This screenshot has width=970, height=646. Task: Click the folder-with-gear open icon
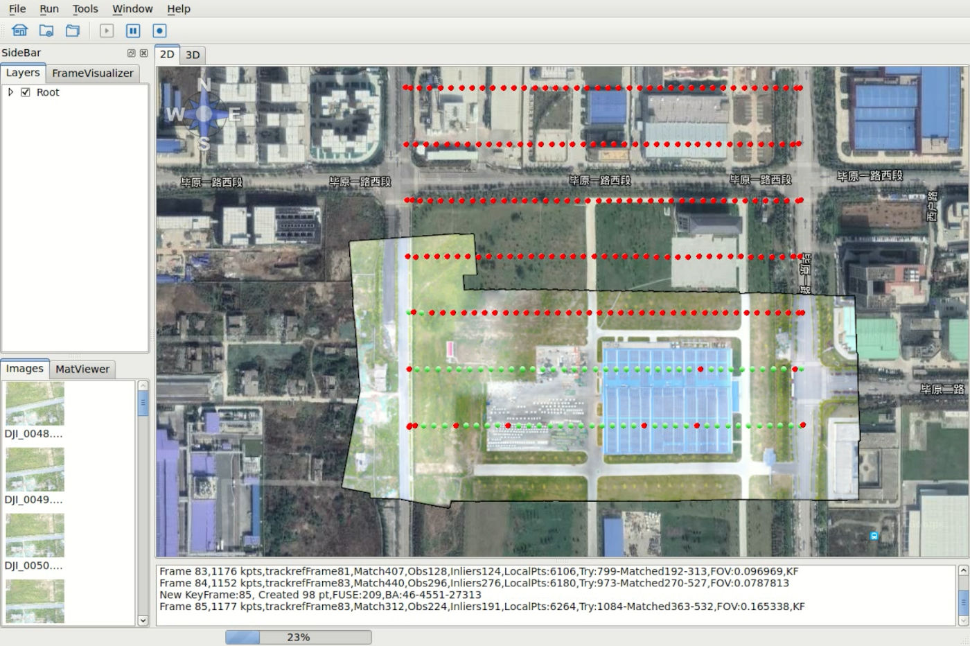(46, 30)
